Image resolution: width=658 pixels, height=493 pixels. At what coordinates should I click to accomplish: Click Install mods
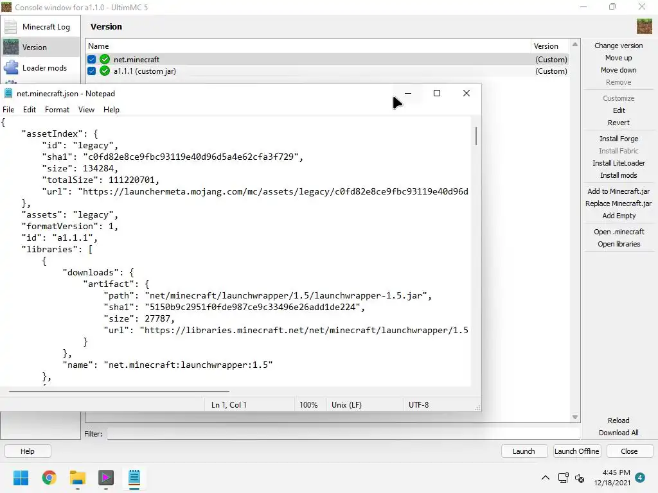click(619, 175)
